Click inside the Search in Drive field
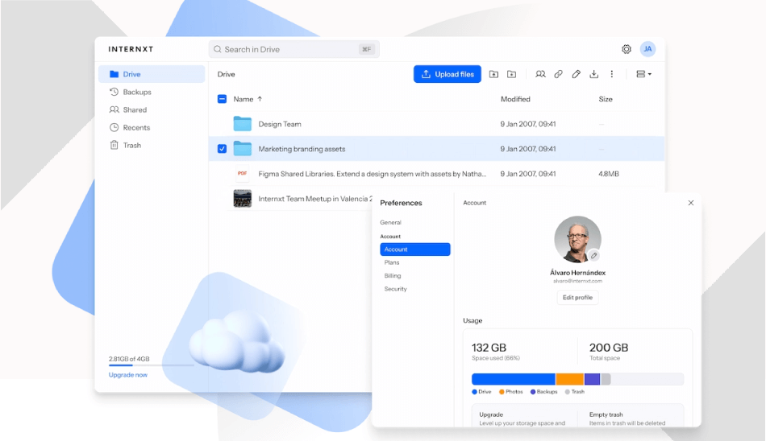Screen dimensions: 766x441 pos(294,49)
